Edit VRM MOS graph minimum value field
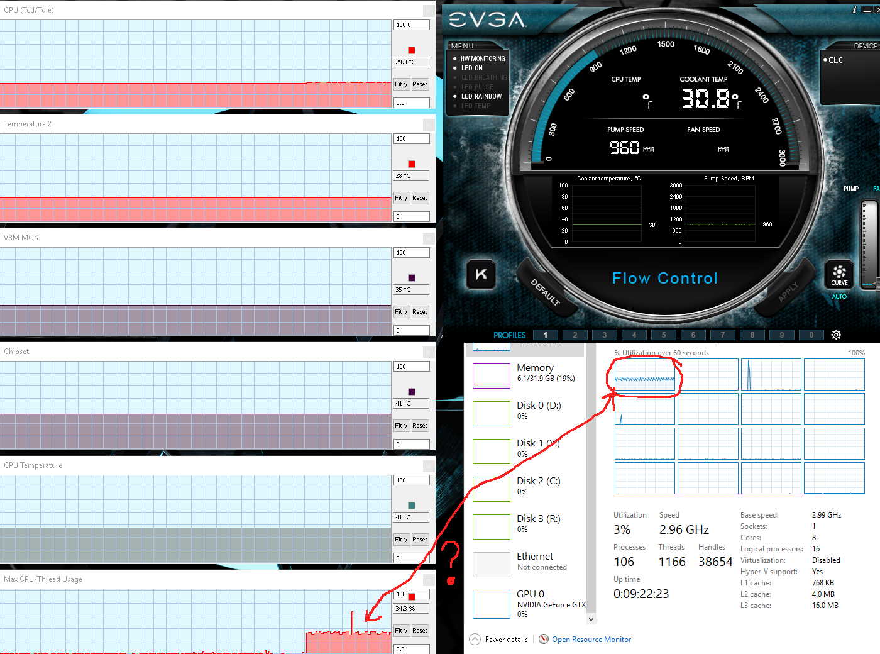880x654 pixels. pyautogui.click(x=412, y=330)
